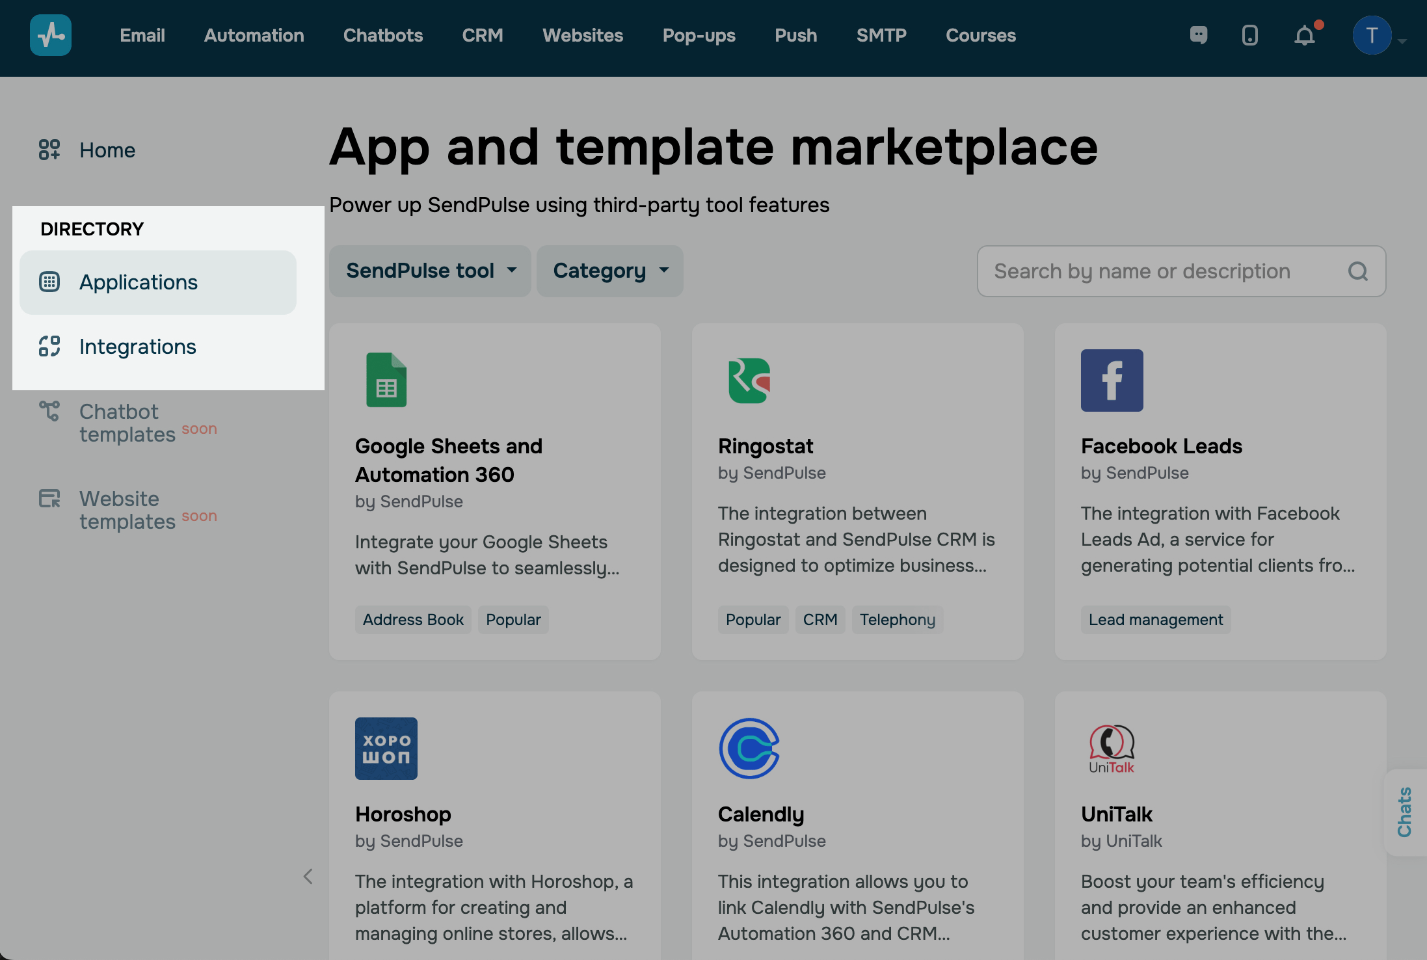1427x960 pixels.
Task: Open the notifications bell
Action: pyautogui.click(x=1304, y=35)
